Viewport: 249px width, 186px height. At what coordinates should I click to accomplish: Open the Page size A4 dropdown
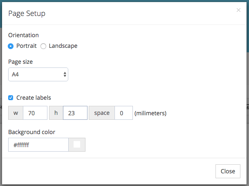click(38, 74)
